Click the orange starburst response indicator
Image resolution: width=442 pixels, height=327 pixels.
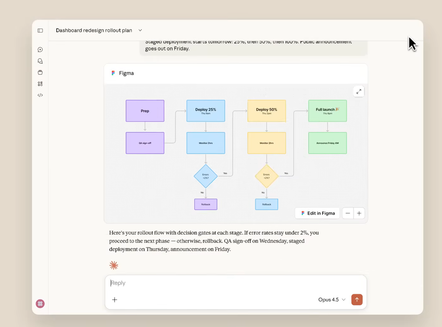114,265
